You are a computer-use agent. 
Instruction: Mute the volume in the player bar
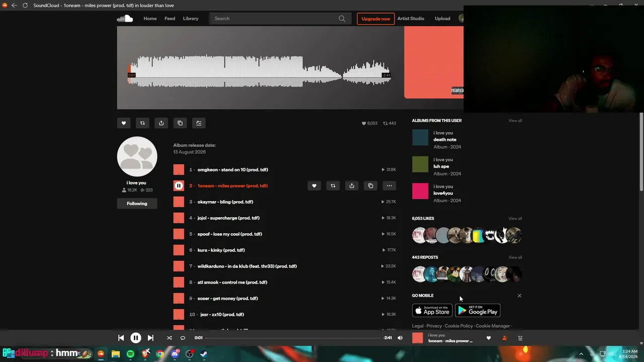[x=400, y=338]
